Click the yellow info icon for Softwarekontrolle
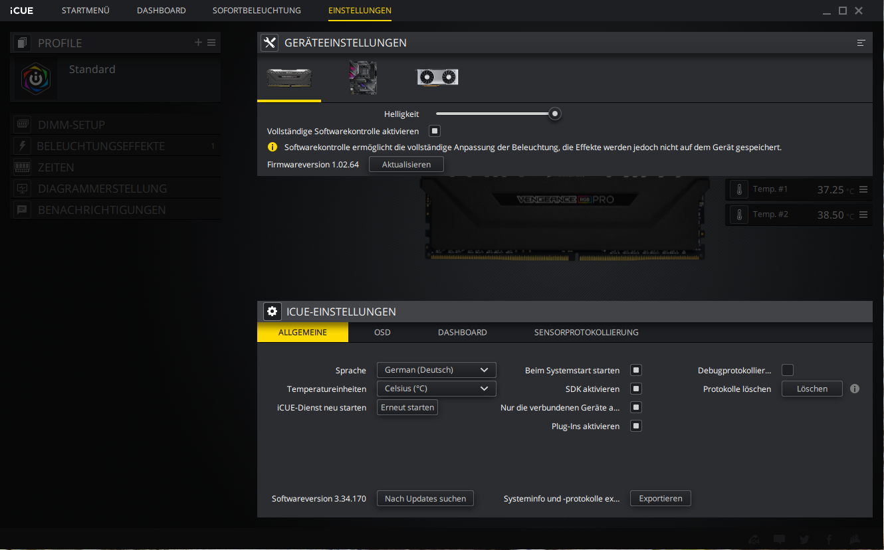 pos(273,147)
